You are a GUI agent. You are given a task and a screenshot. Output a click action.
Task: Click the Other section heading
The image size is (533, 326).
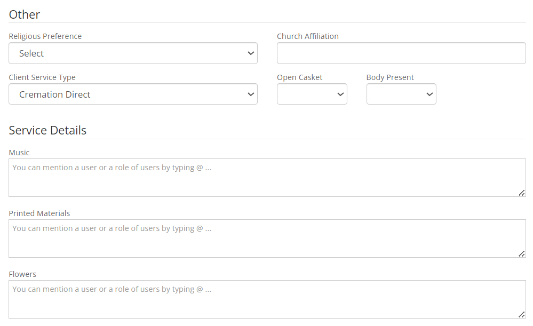(24, 14)
